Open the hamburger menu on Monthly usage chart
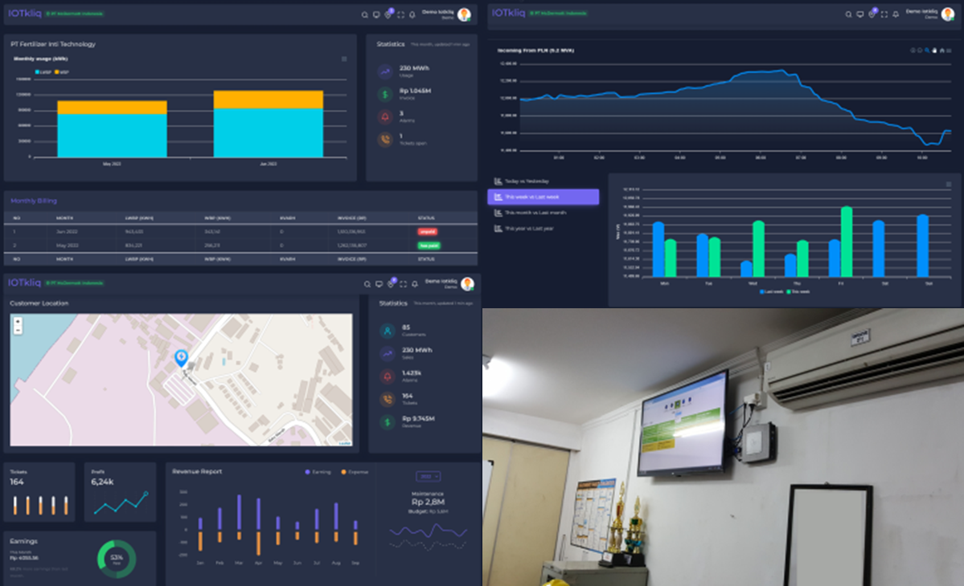 tap(344, 59)
